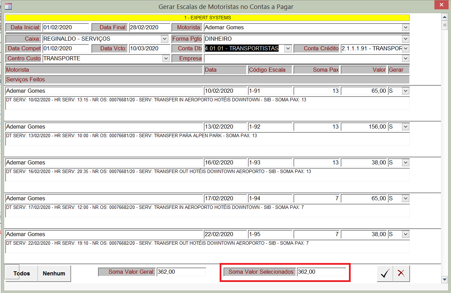Open the Forma Pgto dropdown
This screenshot has height=293, width=451.
405,39
